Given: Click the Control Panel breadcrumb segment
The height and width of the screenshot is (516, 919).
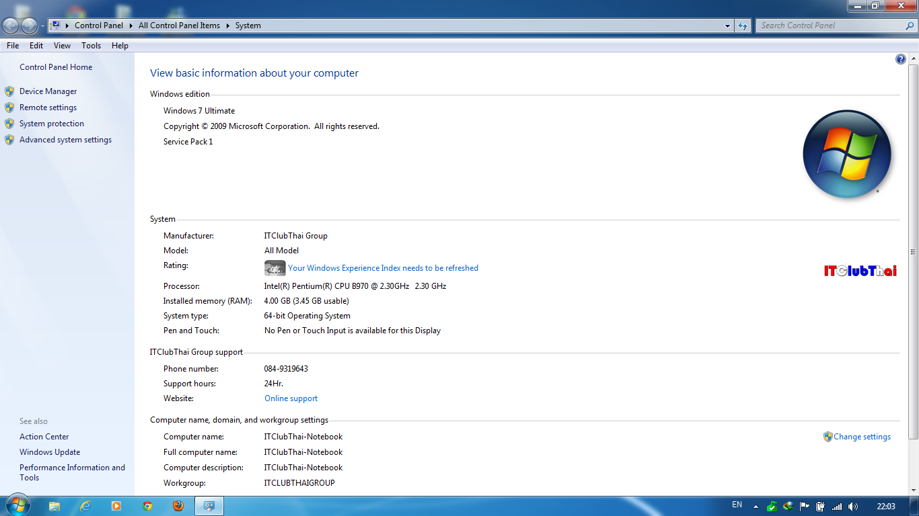Looking at the screenshot, I should (99, 26).
